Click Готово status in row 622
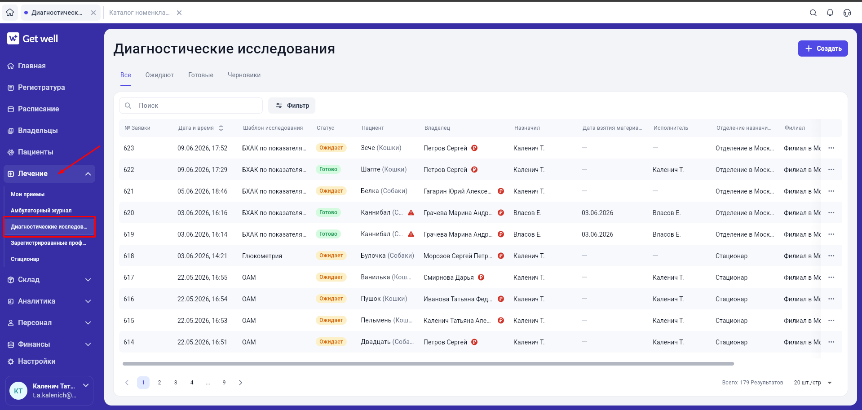The height and width of the screenshot is (410, 862). [328, 169]
